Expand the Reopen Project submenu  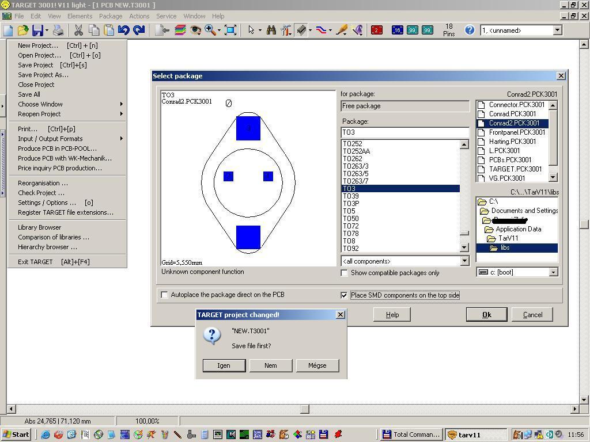(67, 114)
